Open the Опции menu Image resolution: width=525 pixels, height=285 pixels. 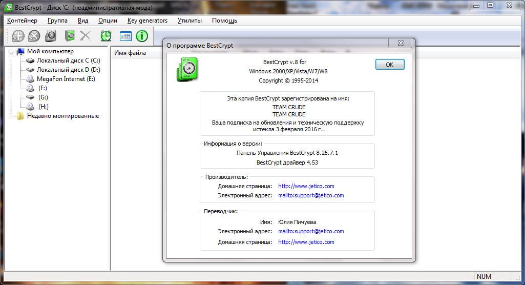pyautogui.click(x=108, y=21)
